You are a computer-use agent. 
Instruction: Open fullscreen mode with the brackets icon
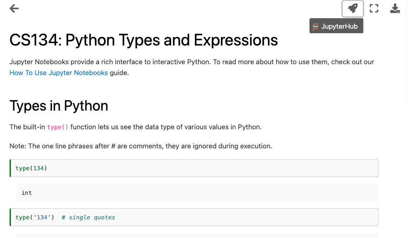tap(374, 9)
